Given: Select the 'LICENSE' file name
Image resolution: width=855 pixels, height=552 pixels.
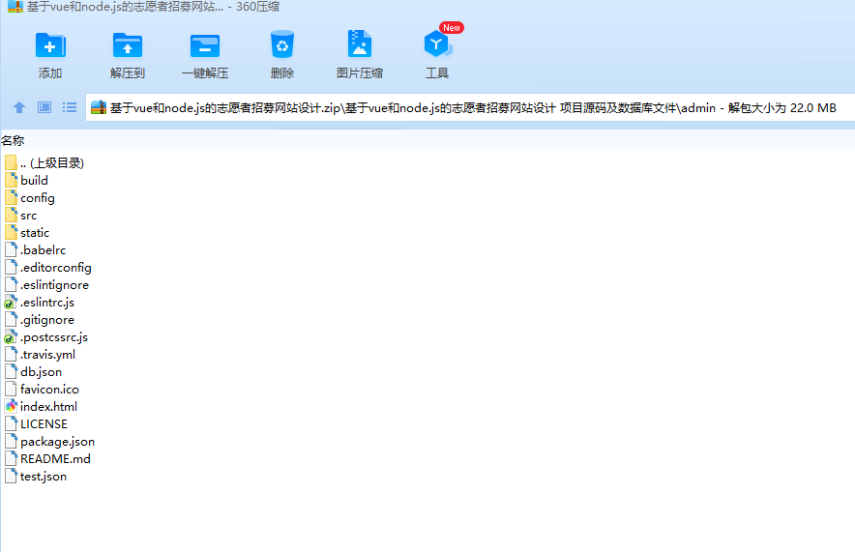Looking at the screenshot, I should coord(44,424).
